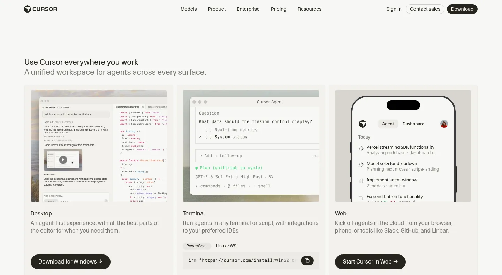Click the branch icon beside Fix send button
This screenshot has height=275, width=502.
[x=361, y=198]
